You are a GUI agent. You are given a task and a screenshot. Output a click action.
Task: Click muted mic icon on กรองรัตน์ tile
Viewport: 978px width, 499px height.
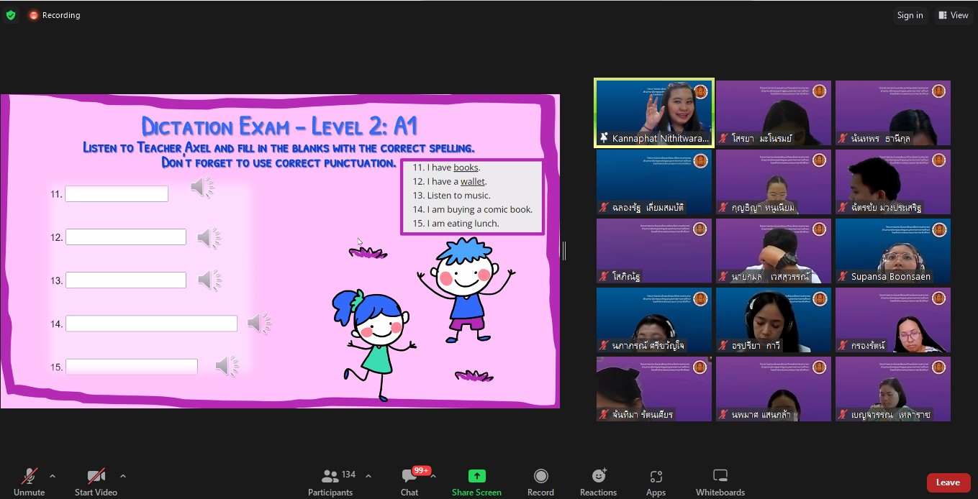pos(844,345)
